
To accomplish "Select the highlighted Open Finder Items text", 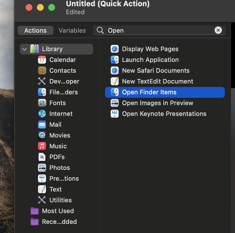I will click(149, 92).
